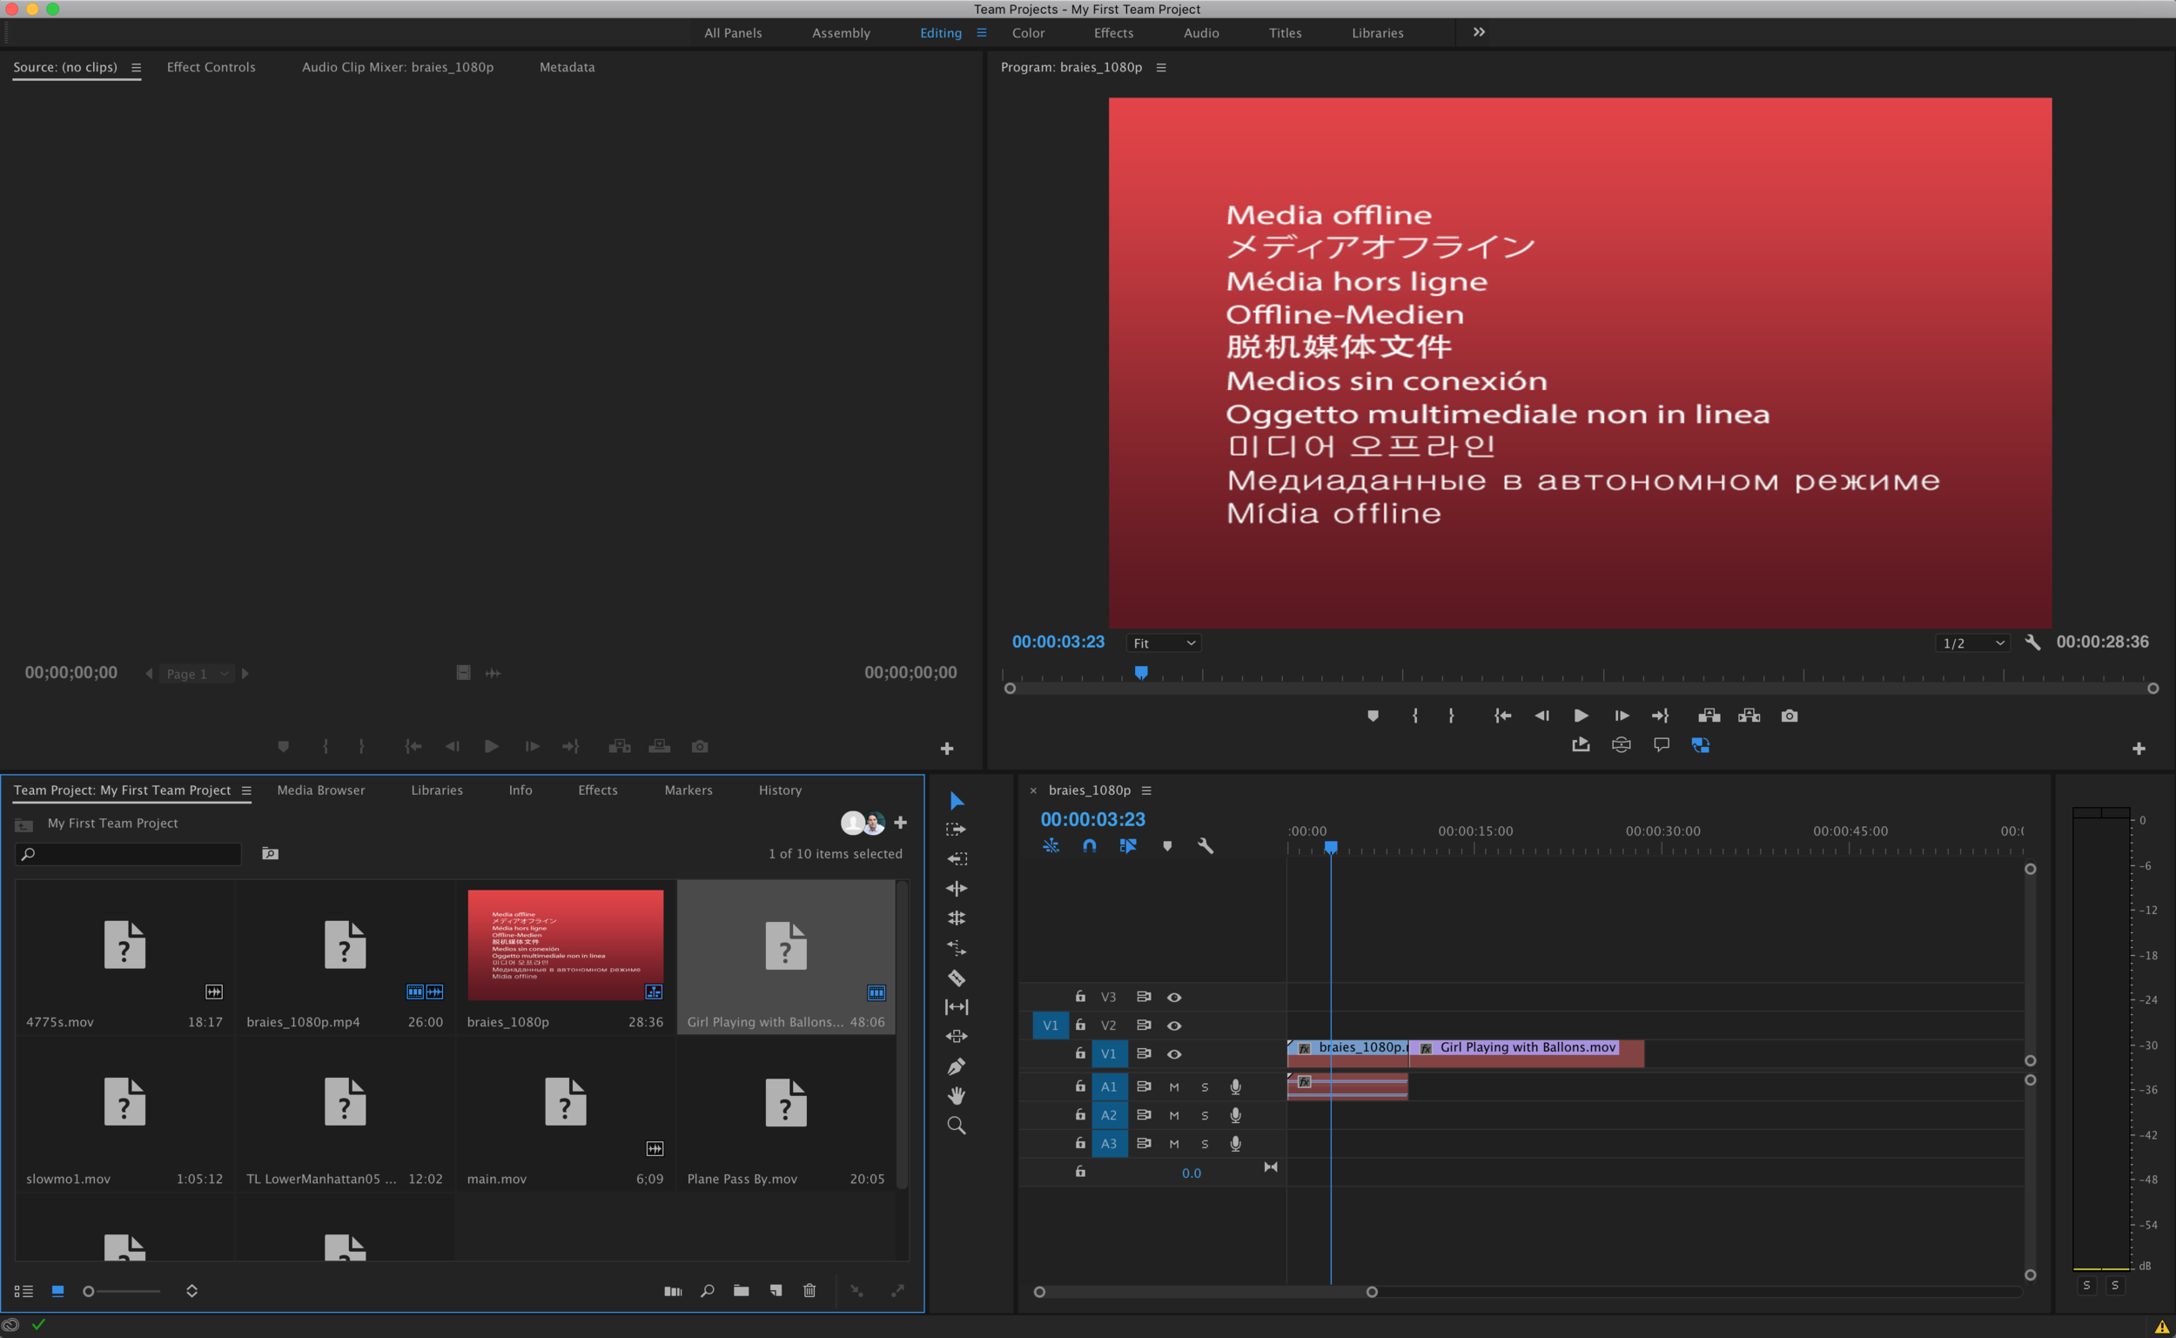Toggle Linked Selection in timeline
The width and height of the screenshot is (2176, 1338).
click(1128, 846)
